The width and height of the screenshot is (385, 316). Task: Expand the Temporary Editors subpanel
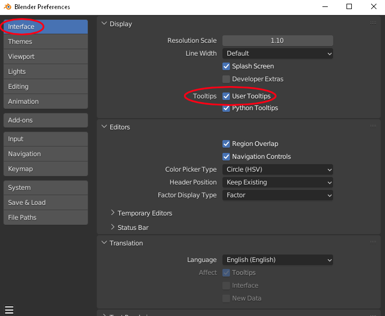[x=113, y=213]
